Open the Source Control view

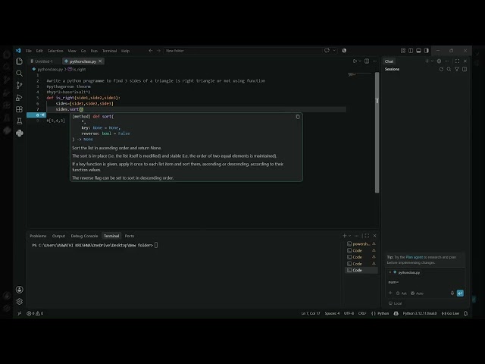pos(19,85)
